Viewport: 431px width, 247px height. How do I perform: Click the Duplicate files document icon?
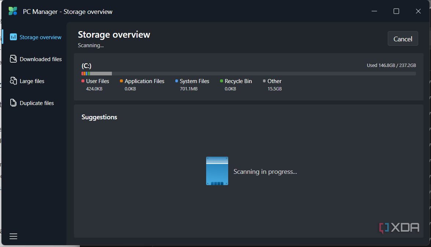click(x=13, y=102)
